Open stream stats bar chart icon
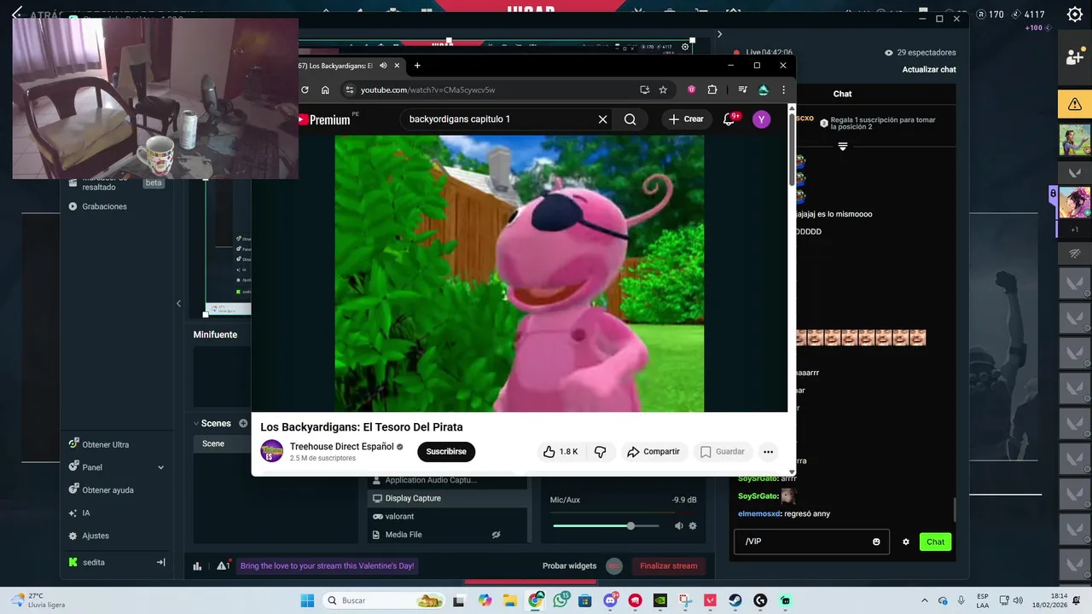 click(197, 565)
